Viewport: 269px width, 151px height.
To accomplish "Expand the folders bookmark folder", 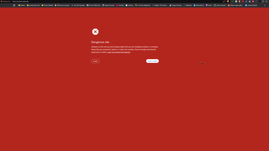I will point(21,5).
